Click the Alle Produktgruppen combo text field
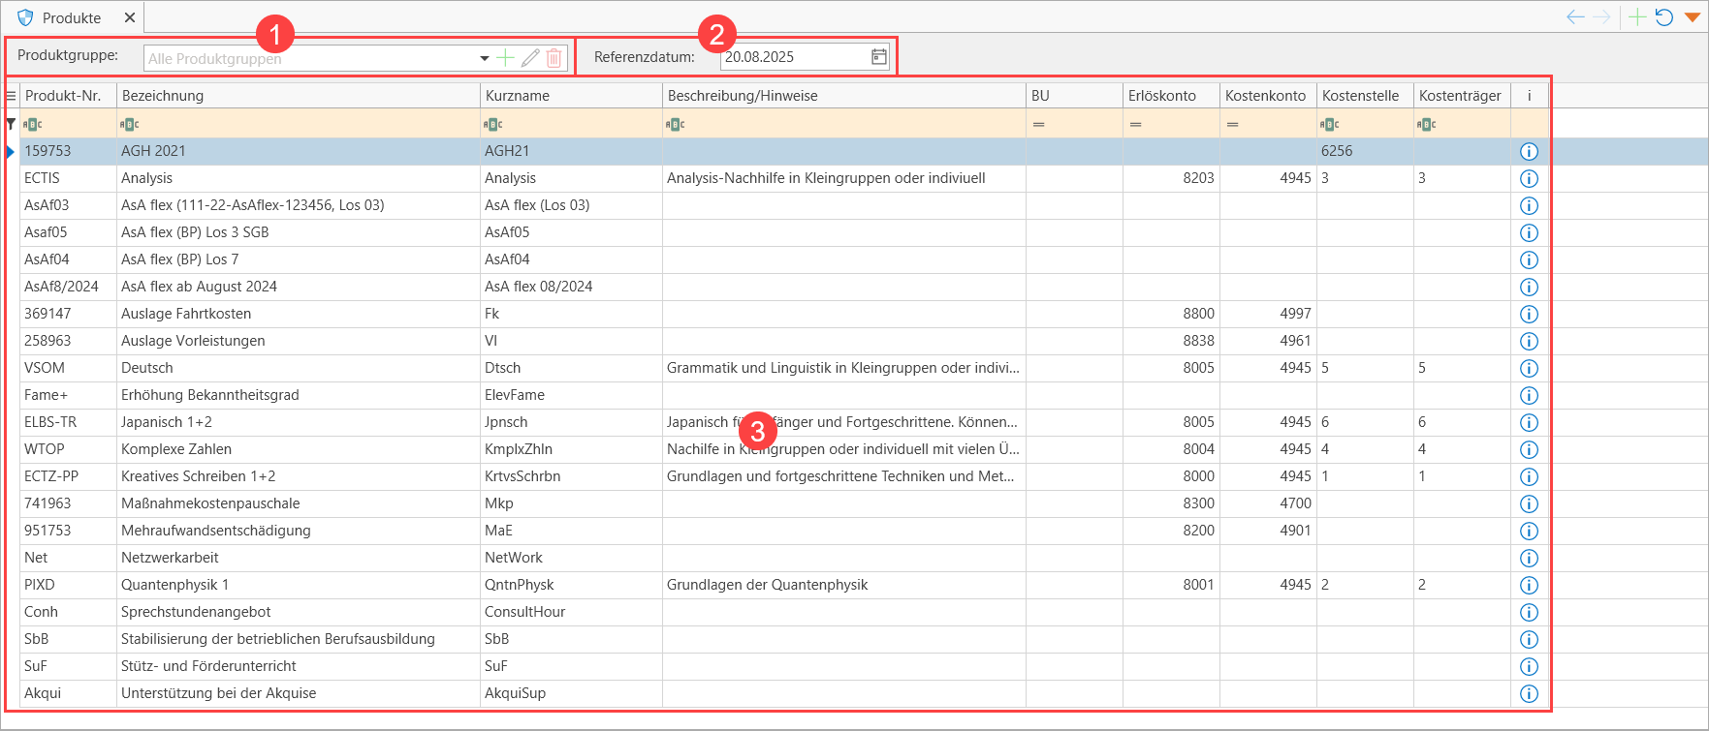The image size is (1709, 731). tap(310, 59)
